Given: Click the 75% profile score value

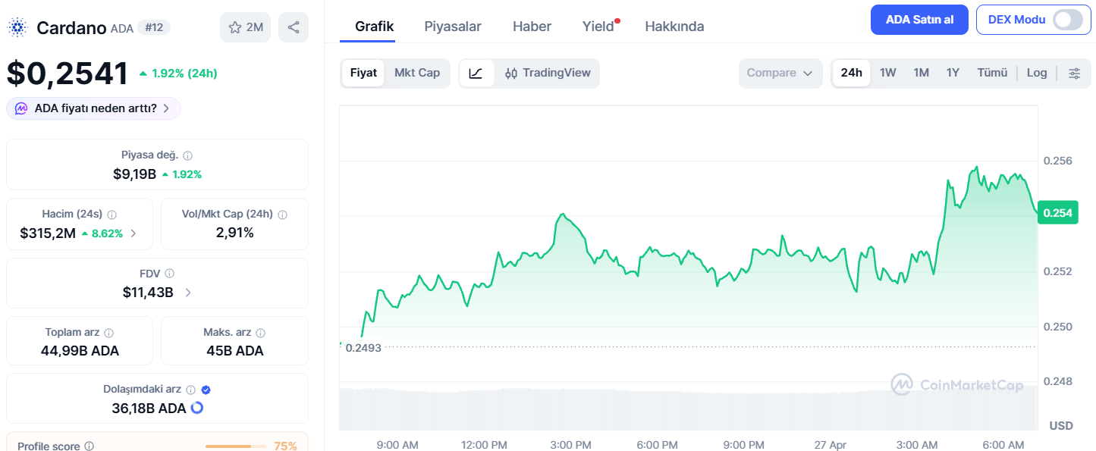Looking at the screenshot, I should [x=285, y=446].
